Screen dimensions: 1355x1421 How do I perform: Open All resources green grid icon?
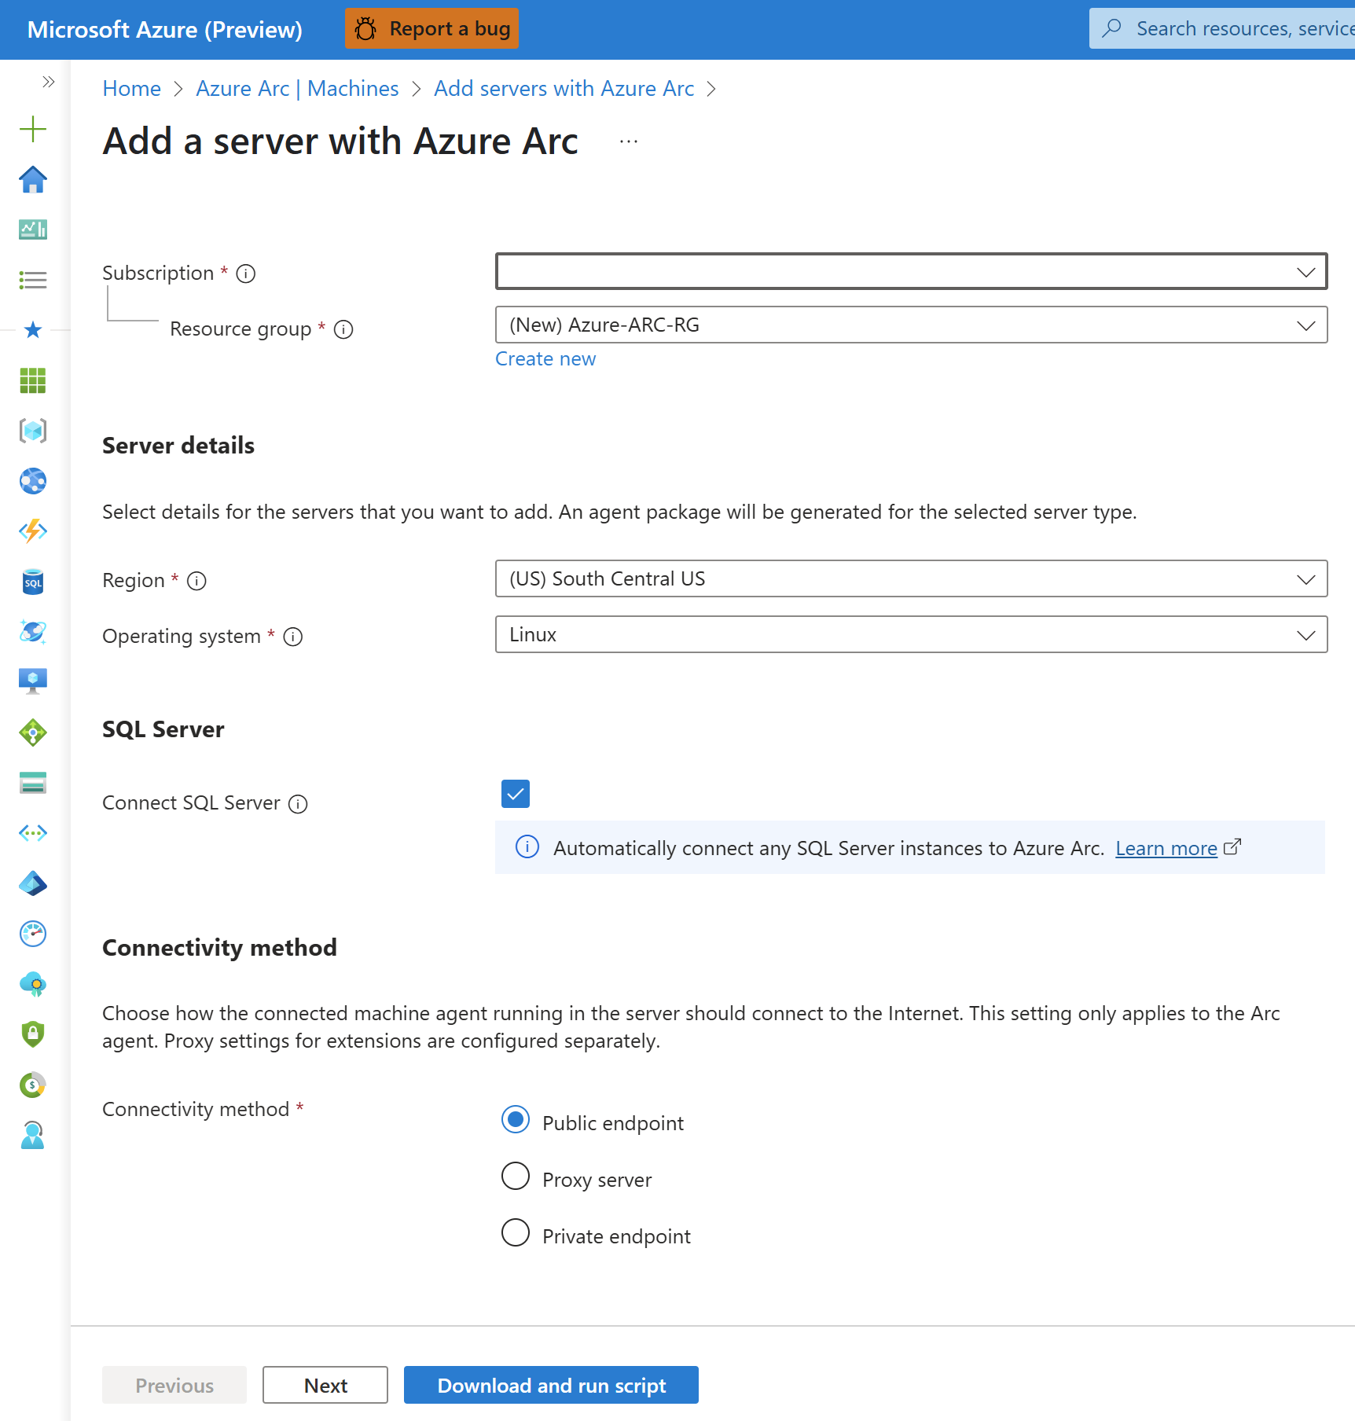(x=33, y=380)
